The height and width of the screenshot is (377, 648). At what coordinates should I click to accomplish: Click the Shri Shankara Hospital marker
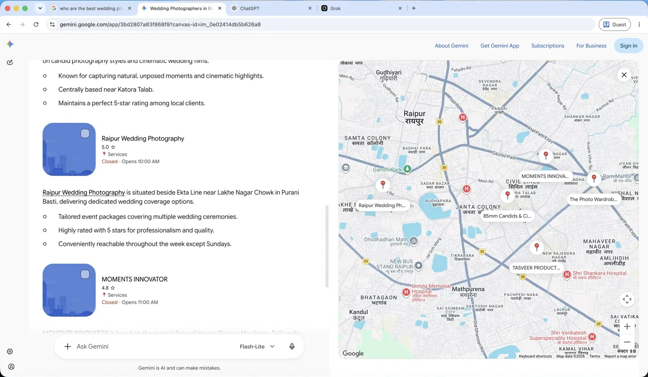(567, 275)
